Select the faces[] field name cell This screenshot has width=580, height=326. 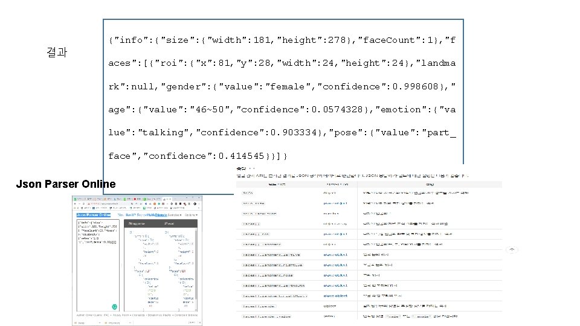[x=251, y=223]
